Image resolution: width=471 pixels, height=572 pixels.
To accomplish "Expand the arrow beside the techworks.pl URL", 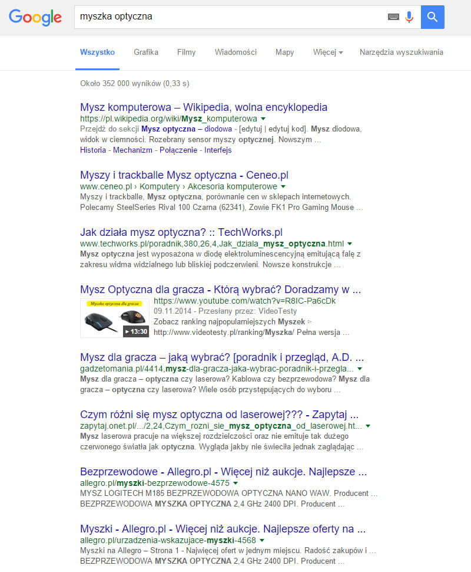I will (350, 244).
